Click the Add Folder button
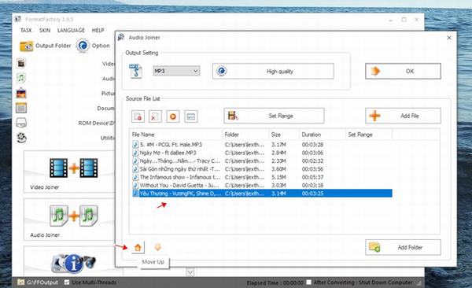472x288 pixels. [x=403, y=247]
